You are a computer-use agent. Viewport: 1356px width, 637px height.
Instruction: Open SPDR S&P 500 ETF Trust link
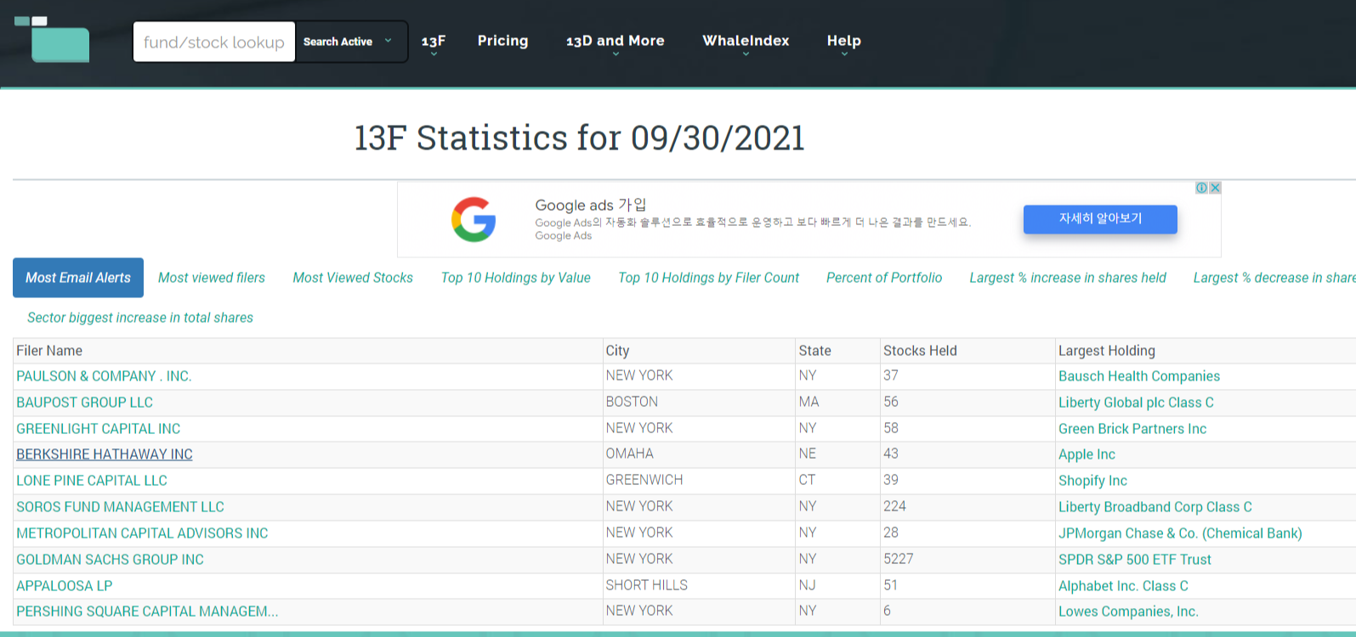point(1135,560)
